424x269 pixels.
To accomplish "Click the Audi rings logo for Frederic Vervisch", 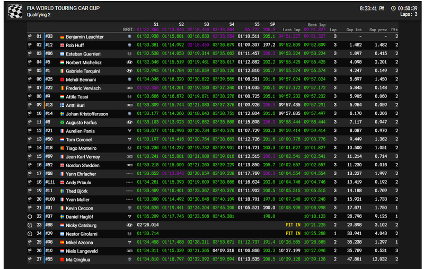I will (x=129, y=88).
